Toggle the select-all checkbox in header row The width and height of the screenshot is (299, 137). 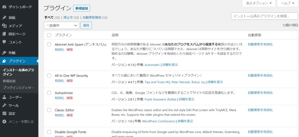point(49,35)
